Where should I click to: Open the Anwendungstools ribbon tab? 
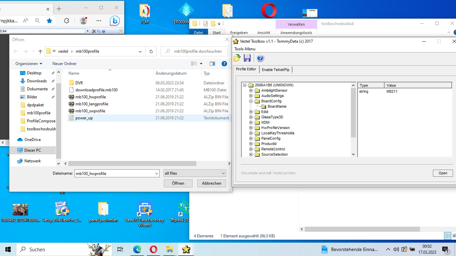click(296, 33)
